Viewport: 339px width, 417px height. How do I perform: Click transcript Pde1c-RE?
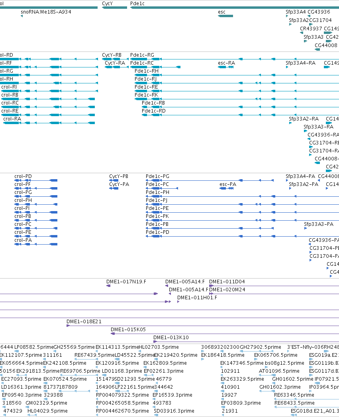[146, 87]
